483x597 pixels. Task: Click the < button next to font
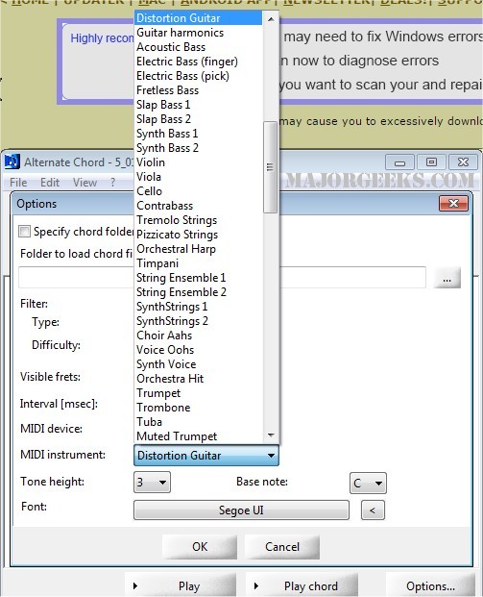point(373,510)
